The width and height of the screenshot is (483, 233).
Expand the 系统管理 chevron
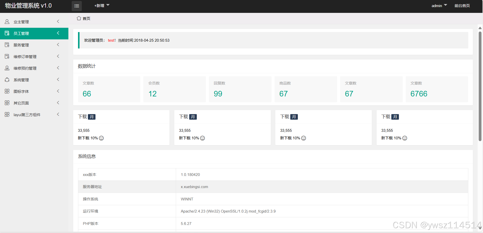[58, 80]
